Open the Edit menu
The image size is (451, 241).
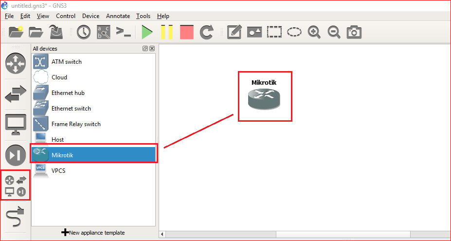coord(25,16)
